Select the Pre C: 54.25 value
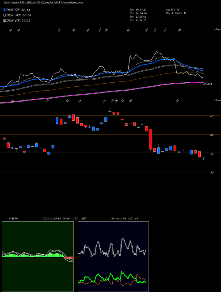The height and width of the screenshot is (292, 221). tap(138, 20)
